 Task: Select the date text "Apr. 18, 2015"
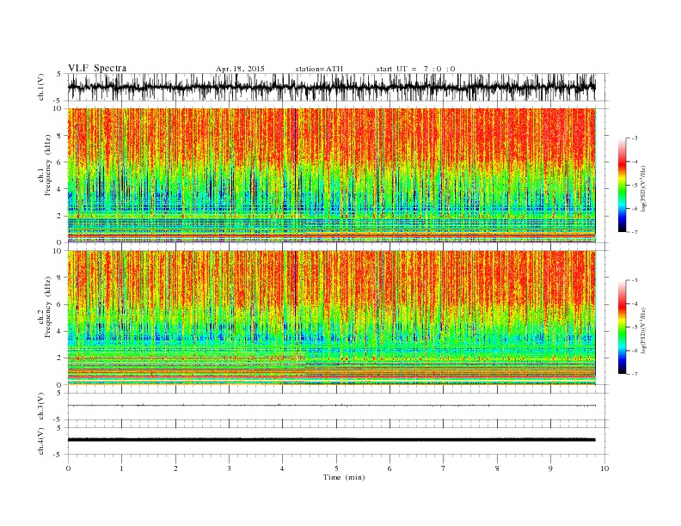coord(240,69)
